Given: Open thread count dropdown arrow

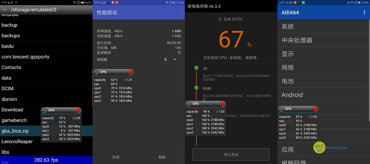Looking at the screenshot, I should tap(175, 59).
